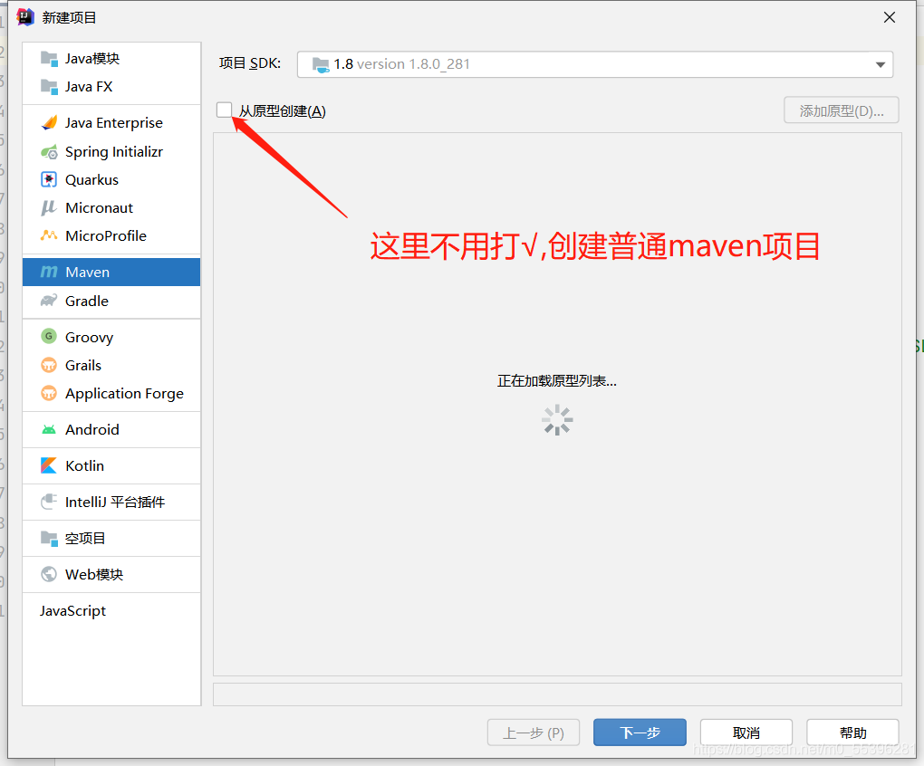The image size is (924, 766).
Task: Open help with the 帮助 button
Action: [x=852, y=732]
